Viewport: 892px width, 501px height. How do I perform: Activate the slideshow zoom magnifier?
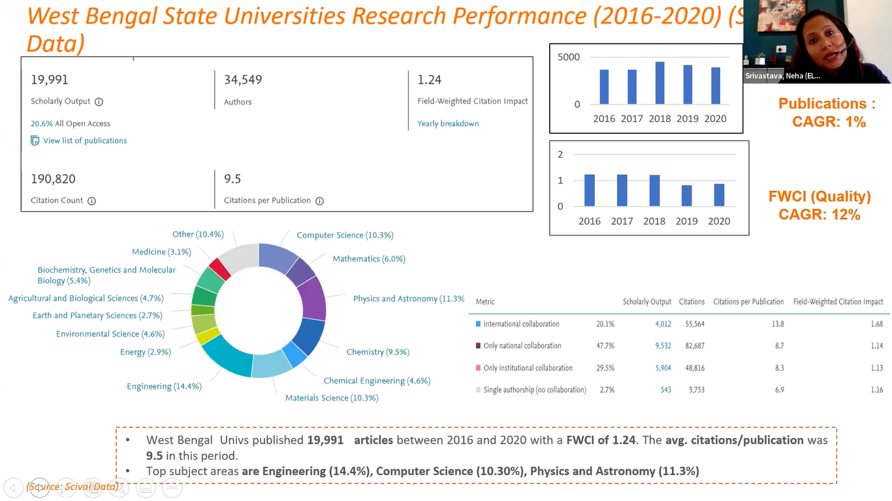coord(119,487)
